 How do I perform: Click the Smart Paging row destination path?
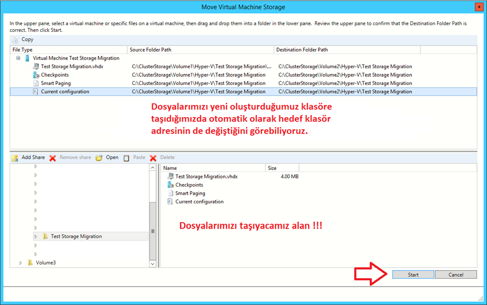345,83
